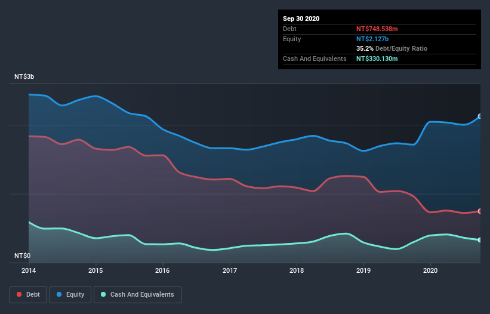Toggle Cash And Equivalents legend button
The width and height of the screenshot is (490, 314).
137,295
